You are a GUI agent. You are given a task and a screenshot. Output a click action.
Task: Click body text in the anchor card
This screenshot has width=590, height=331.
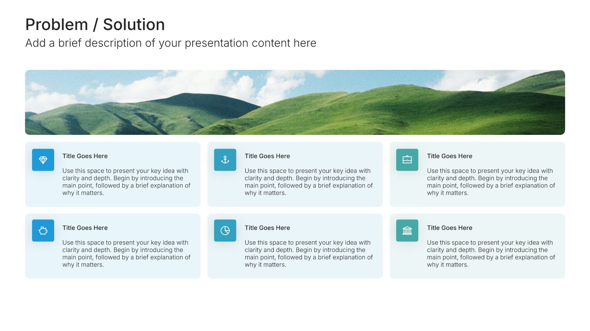click(309, 182)
